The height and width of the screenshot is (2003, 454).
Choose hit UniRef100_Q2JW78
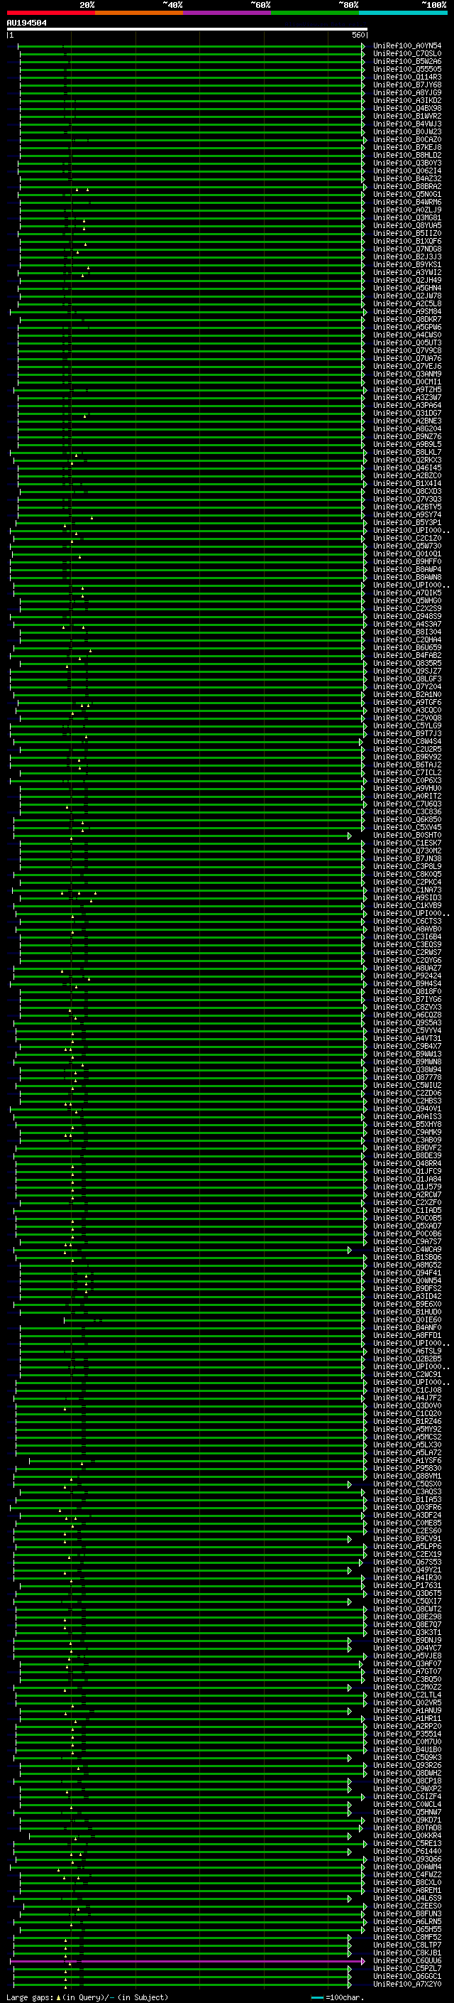click(407, 296)
